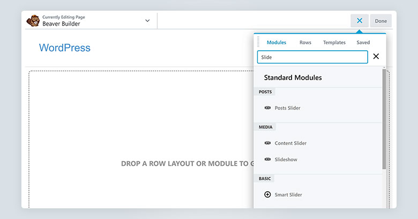Click the BASIC category label
The width and height of the screenshot is (418, 219).
[x=265, y=178]
